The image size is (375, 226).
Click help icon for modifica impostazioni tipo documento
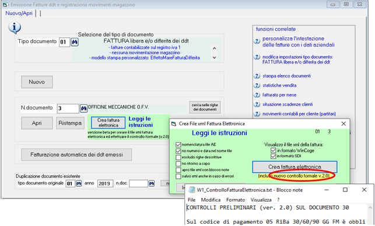257,57
